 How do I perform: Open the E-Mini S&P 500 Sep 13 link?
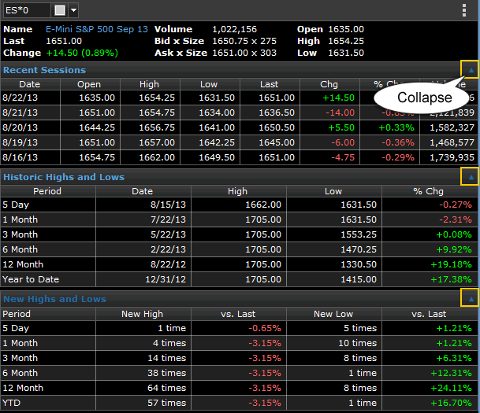(97, 29)
